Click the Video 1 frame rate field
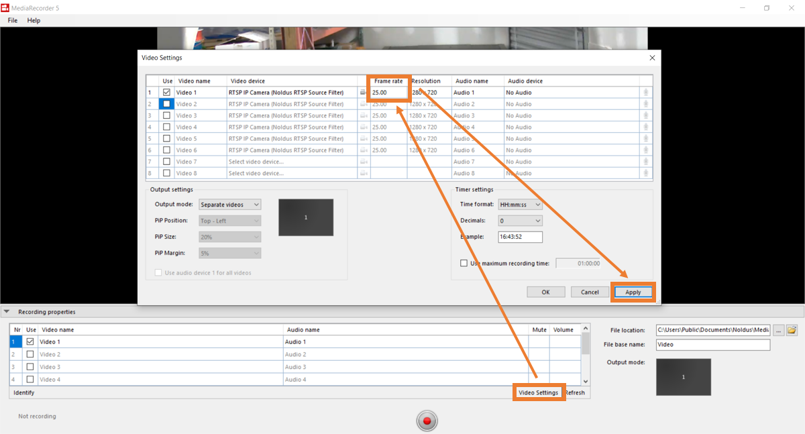This screenshot has height=434, width=805. point(388,93)
